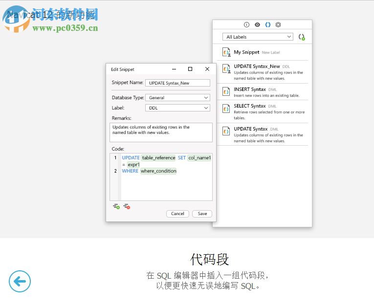Open the Label DDL dropdown

[177, 108]
